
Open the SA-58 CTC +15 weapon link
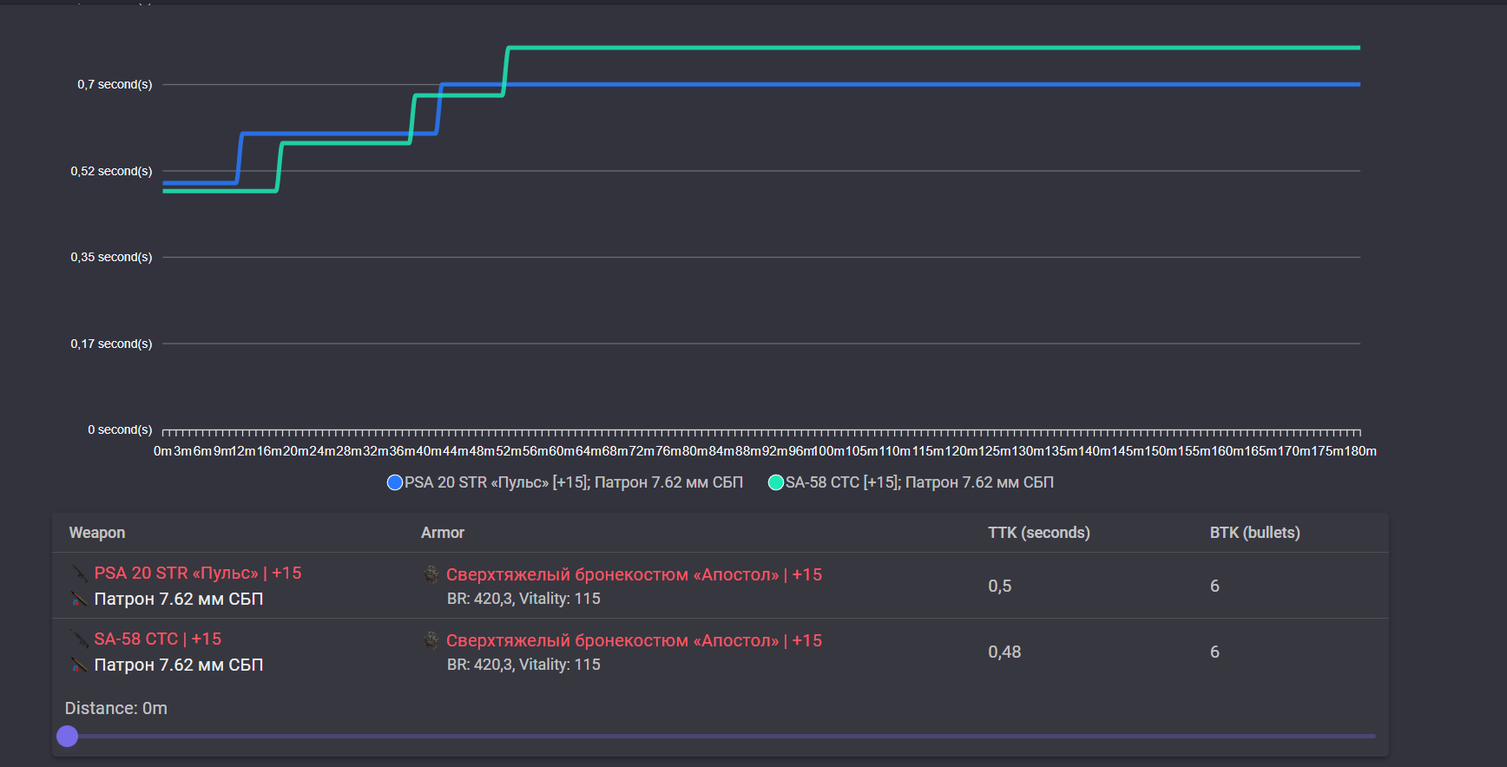click(x=158, y=639)
